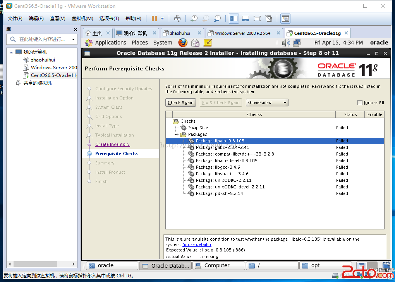Viewport: 395px width, 282px height.
Task: Select Package: compat-libstdc++-33-3.2.3 row
Action: [275, 154]
